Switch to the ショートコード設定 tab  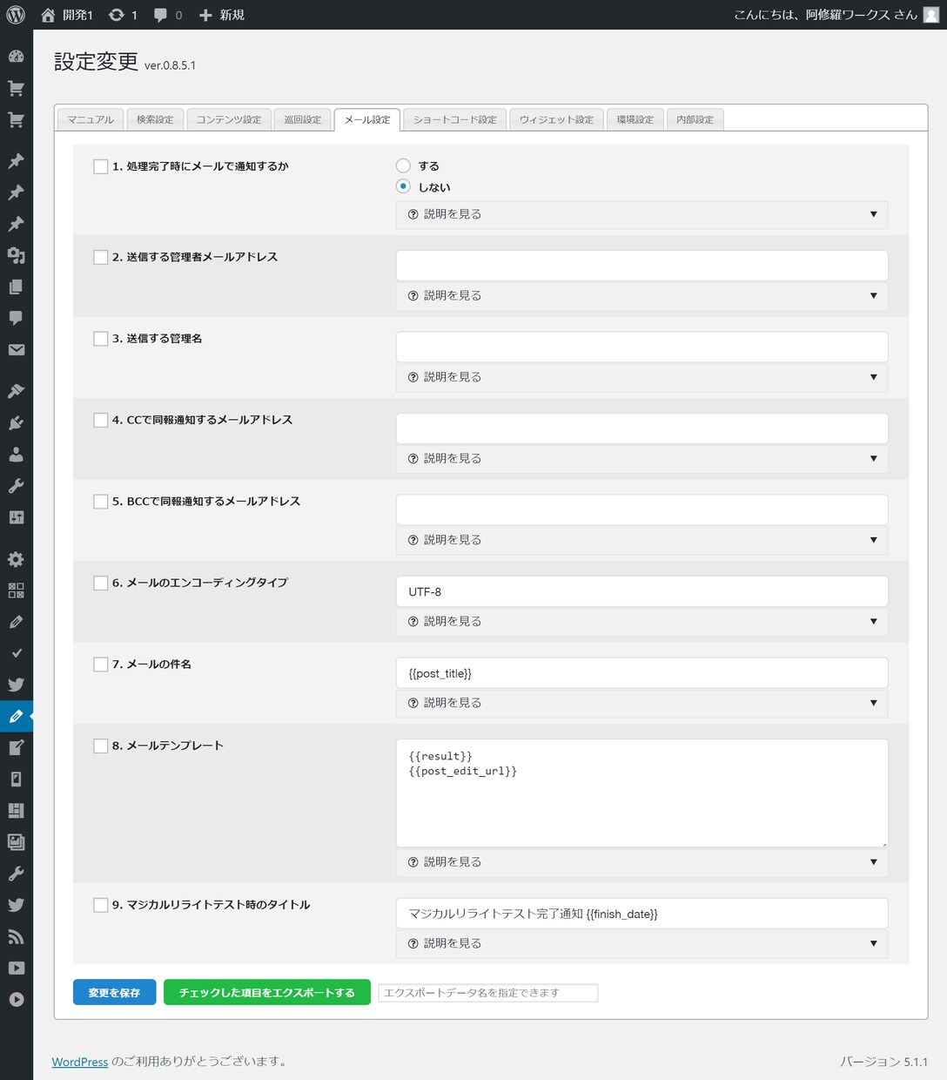(454, 119)
